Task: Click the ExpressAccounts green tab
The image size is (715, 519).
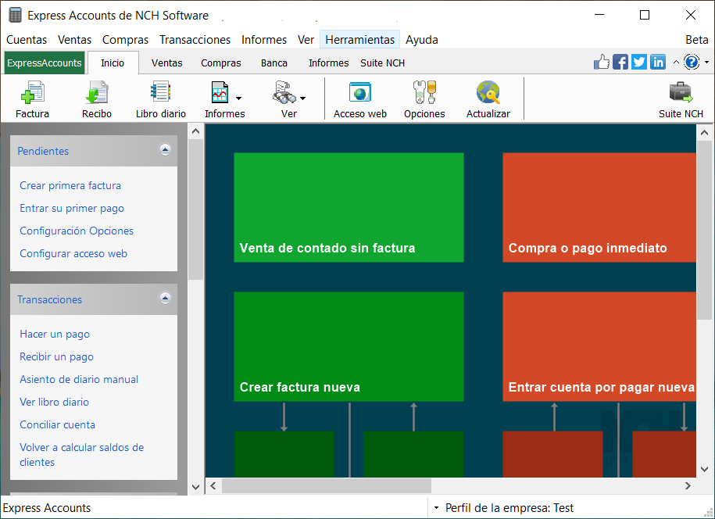Action: tap(45, 63)
